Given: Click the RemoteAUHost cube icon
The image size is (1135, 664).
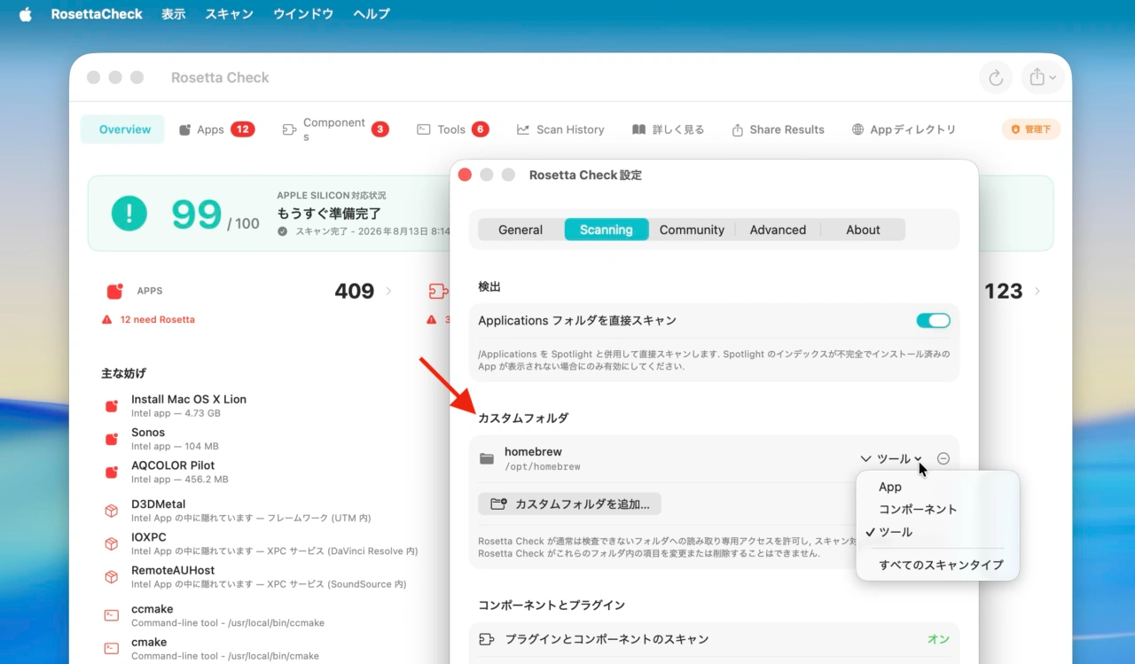Looking at the screenshot, I should (x=112, y=576).
